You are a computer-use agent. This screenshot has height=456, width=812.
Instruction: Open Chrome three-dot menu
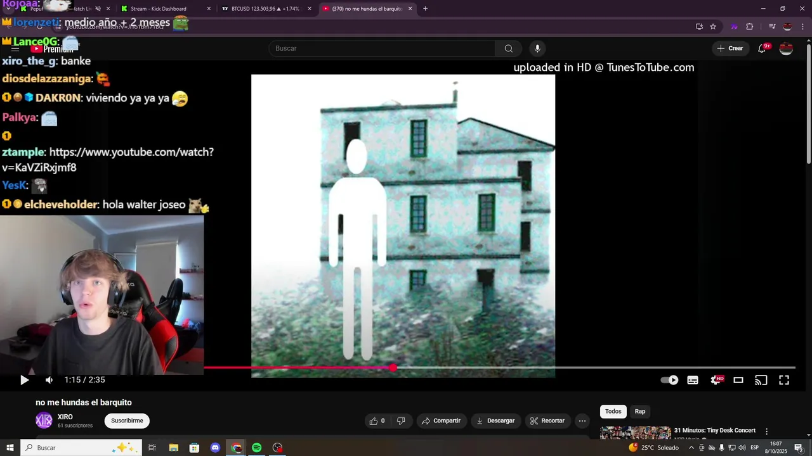[x=803, y=27]
